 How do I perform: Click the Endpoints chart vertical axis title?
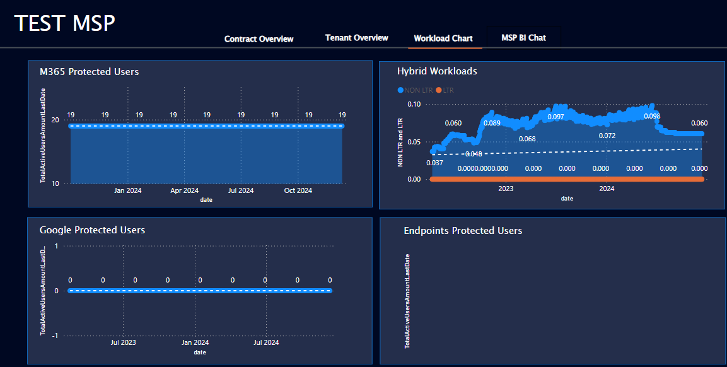click(407, 301)
